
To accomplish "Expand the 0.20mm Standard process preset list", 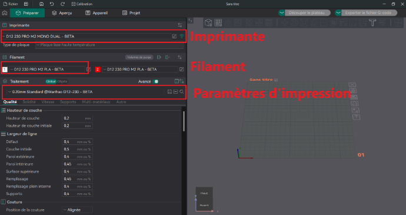I will point(85,92).
